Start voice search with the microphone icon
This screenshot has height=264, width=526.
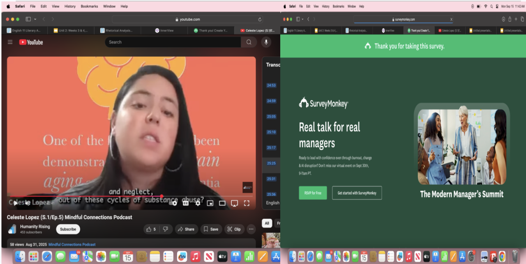click(266, 42)
